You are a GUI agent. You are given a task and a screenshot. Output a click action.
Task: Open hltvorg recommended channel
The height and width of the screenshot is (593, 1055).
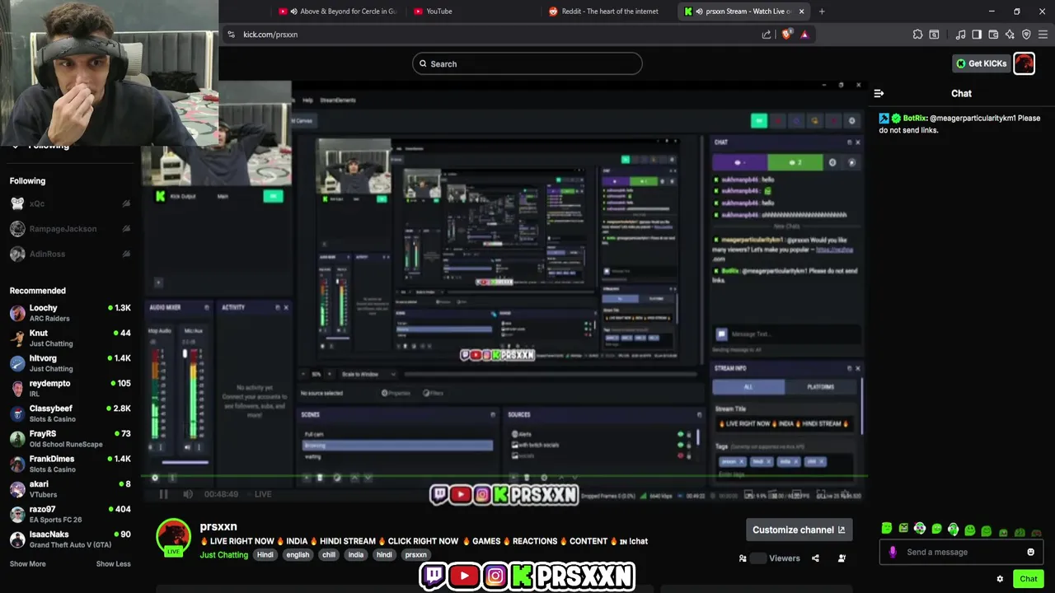[70, 363]
